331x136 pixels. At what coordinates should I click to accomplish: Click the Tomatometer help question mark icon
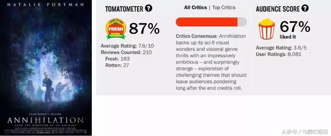(148, 8)
